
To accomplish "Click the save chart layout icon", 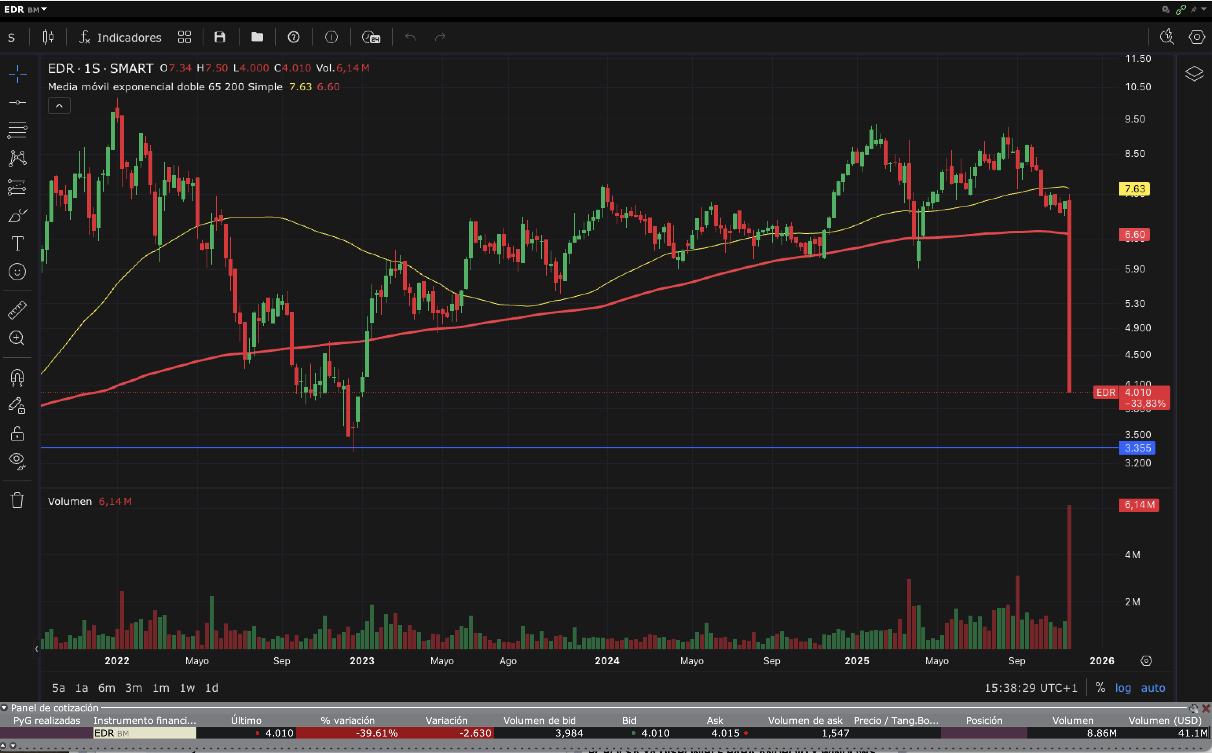I will [x=220, y=37].
